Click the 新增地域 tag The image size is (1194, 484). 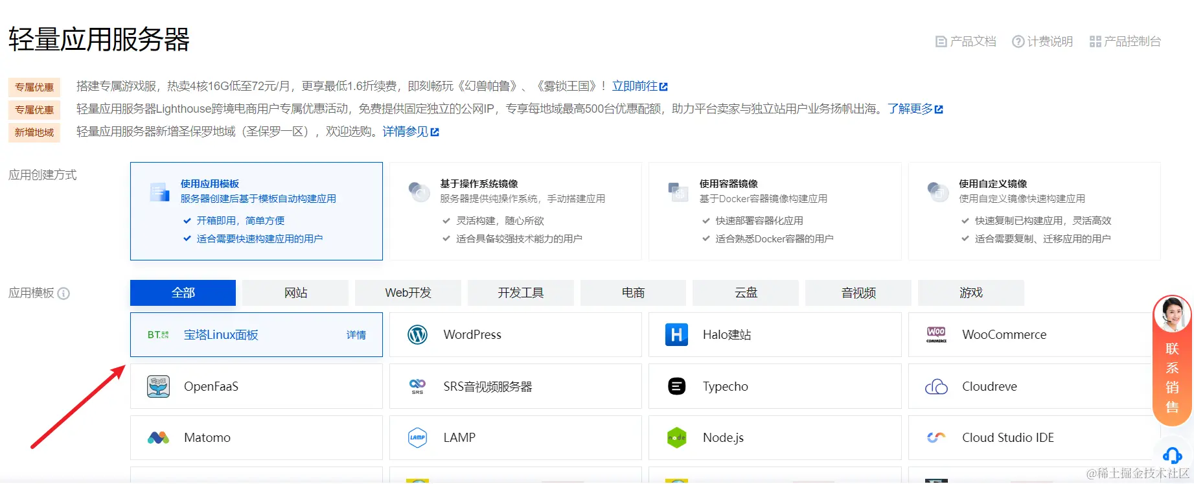tap(34, 133)
